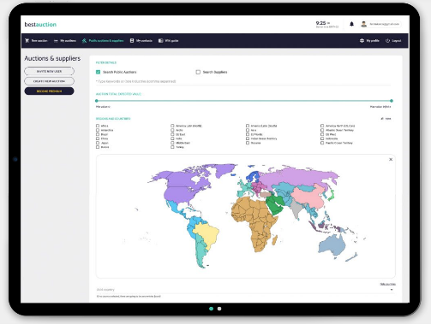Click the maximum value slider handle
Viewport: 431px width, 324px height.
click(392, 101)
